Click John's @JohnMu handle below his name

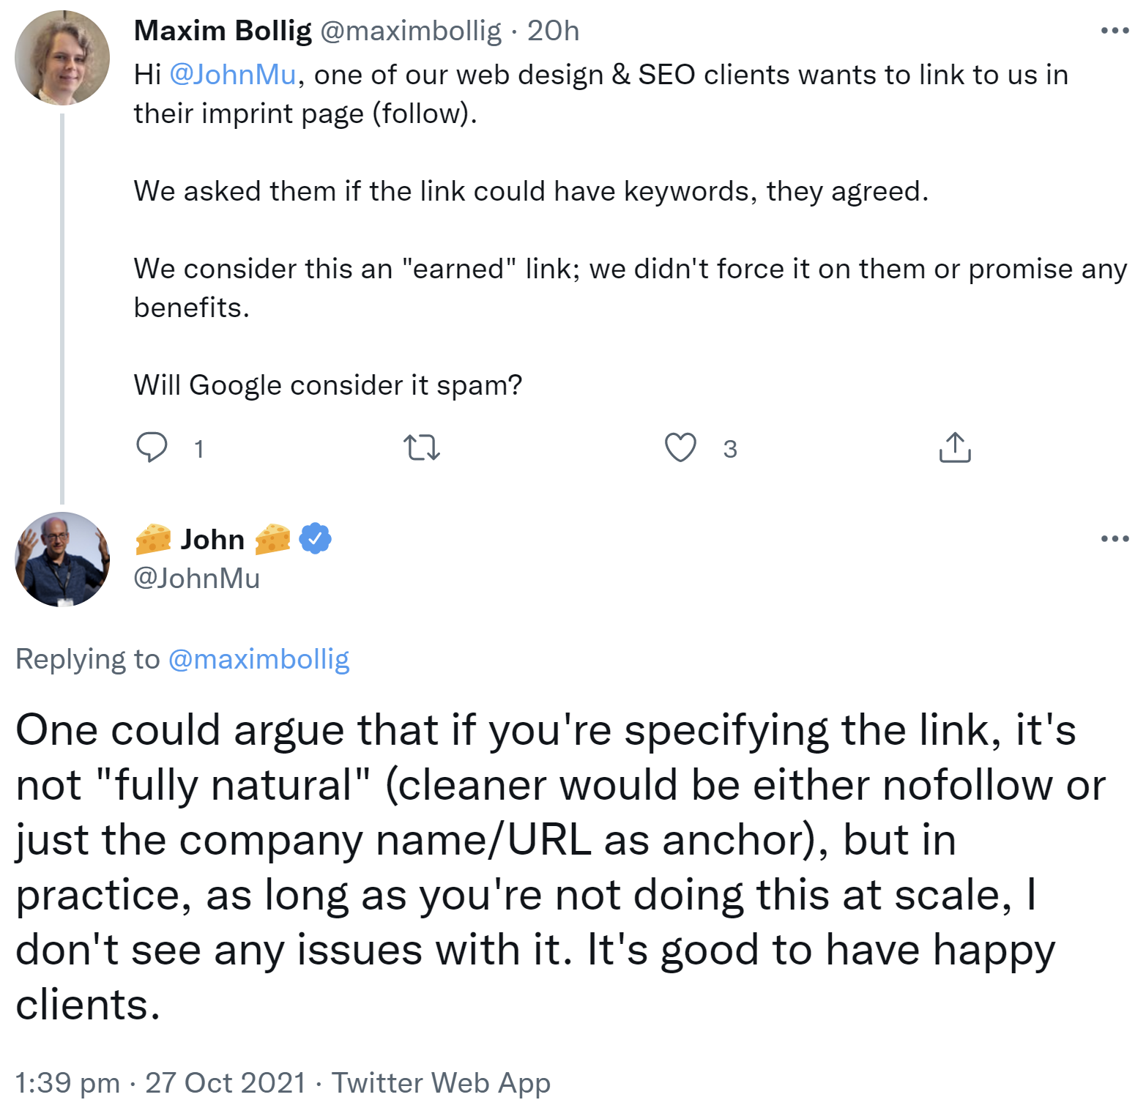click(x=196, y=578)
